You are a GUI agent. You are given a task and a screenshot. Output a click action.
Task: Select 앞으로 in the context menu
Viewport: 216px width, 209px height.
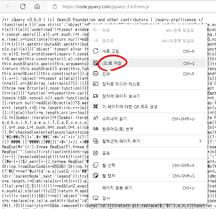point(148,41)
